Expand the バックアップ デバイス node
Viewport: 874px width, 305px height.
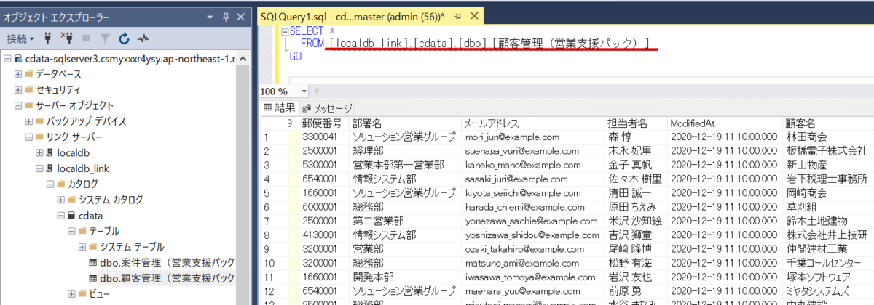pyautogui.click(x=29, y=121)
